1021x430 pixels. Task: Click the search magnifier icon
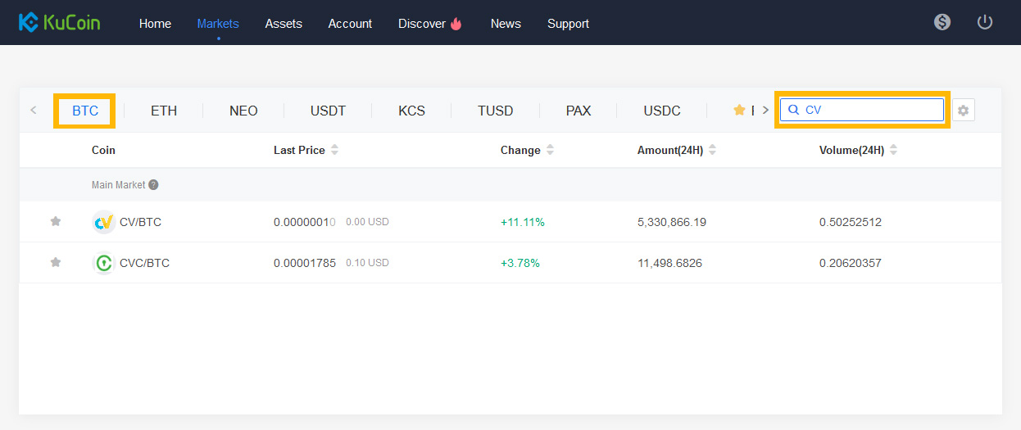793,110
